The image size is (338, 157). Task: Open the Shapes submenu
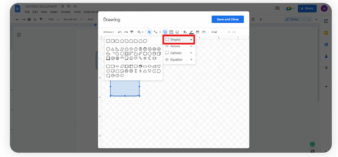pos(179,40)
